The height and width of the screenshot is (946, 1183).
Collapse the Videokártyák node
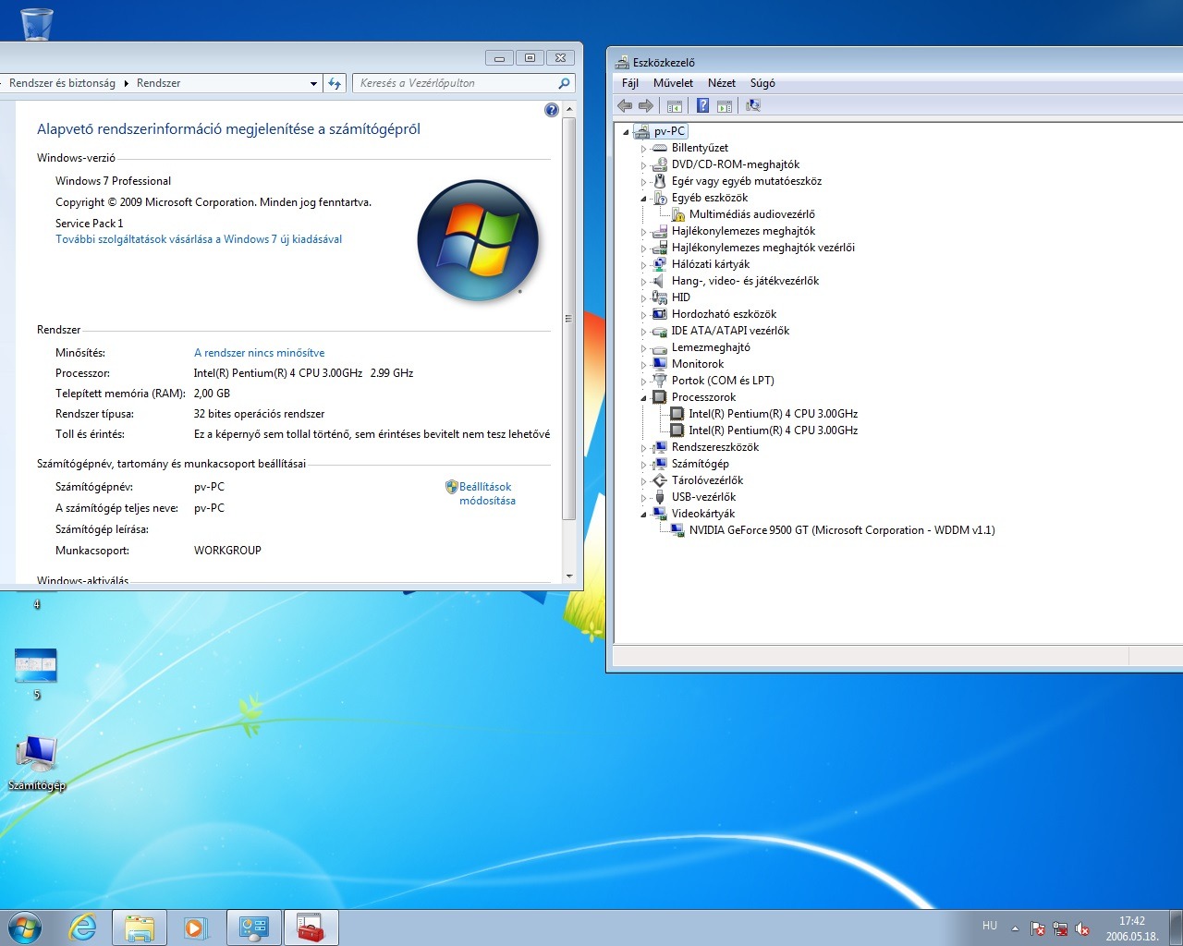pyautogui.click(x=644, y=515)
